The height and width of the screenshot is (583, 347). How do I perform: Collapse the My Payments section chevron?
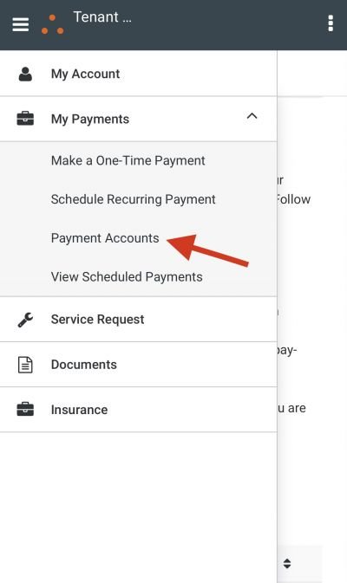(252, 116)
